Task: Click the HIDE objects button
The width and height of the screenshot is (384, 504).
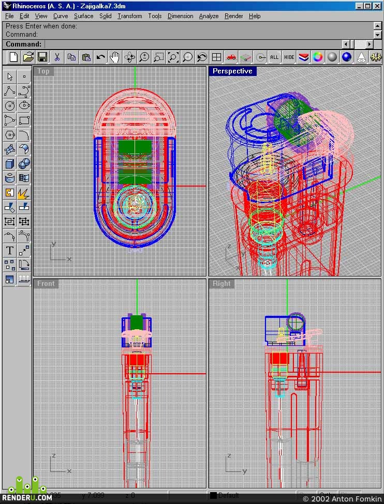Action: (x=289, y=57)
